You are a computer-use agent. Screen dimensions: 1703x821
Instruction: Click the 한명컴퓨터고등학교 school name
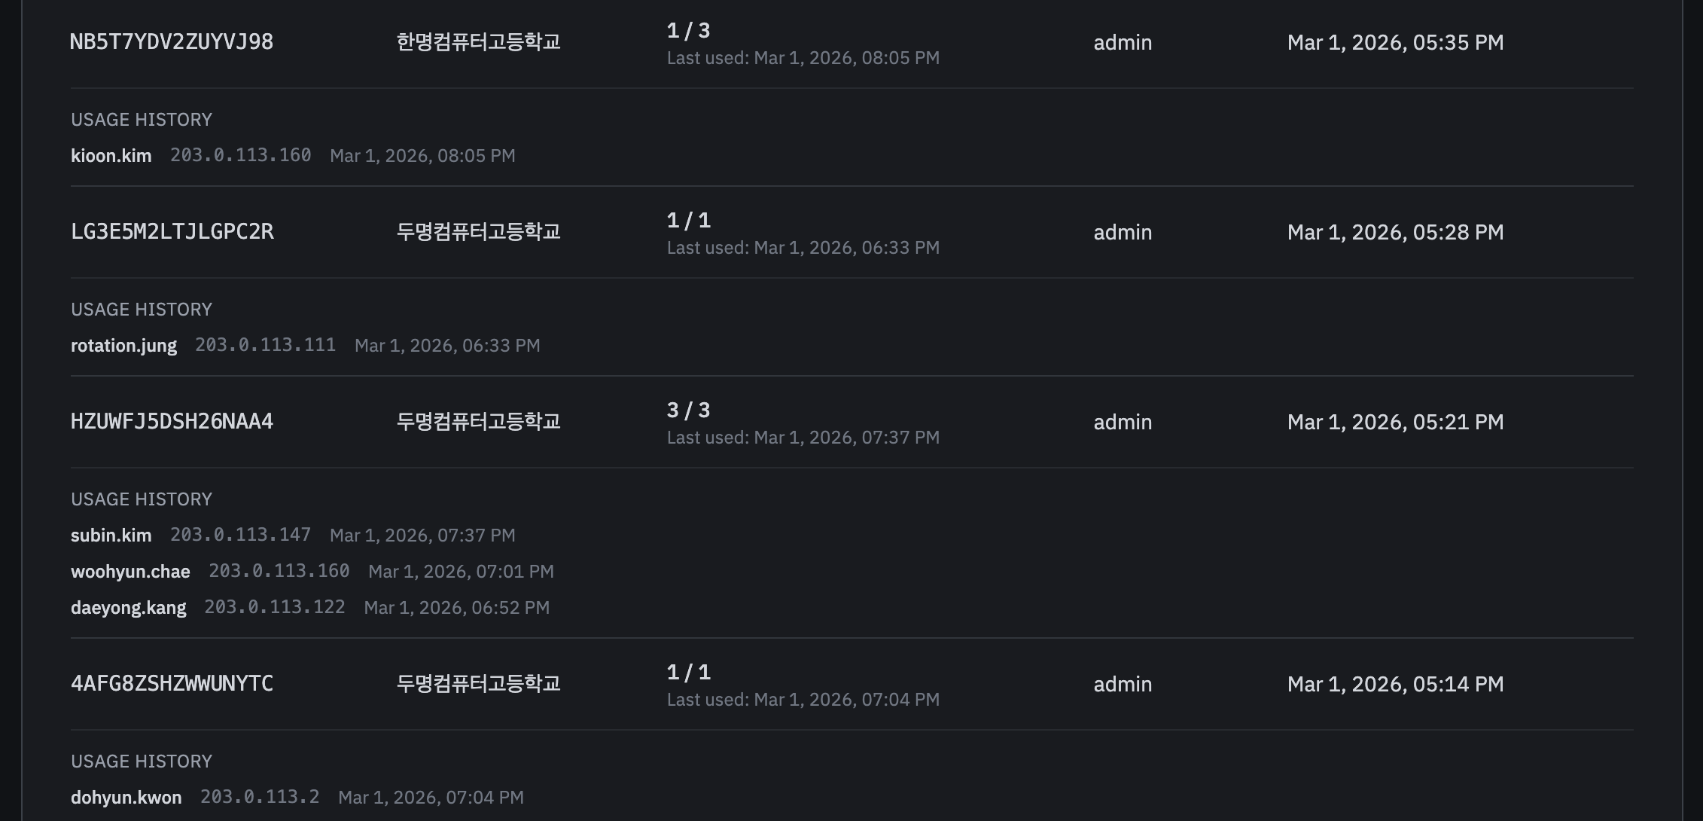tap(478, 42)
